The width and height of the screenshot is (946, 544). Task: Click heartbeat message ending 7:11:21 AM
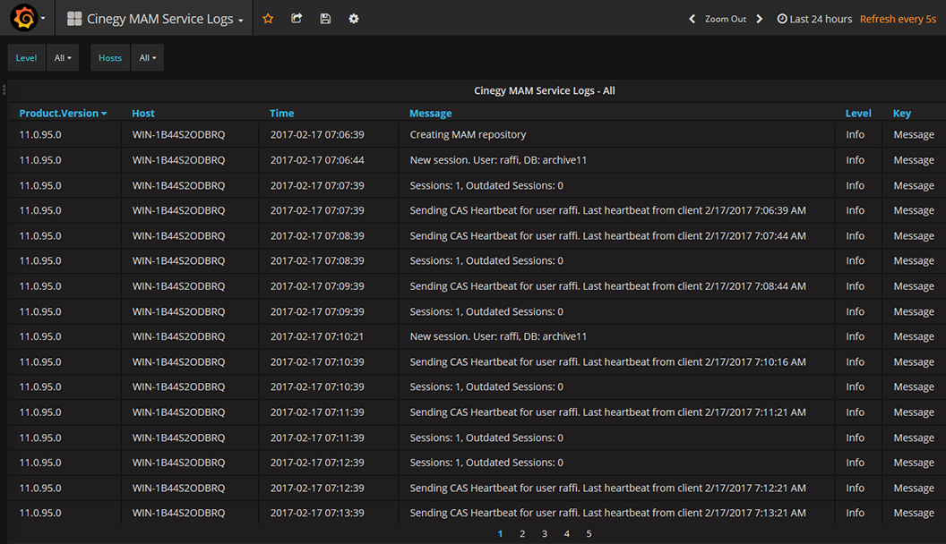click(607, 412)
